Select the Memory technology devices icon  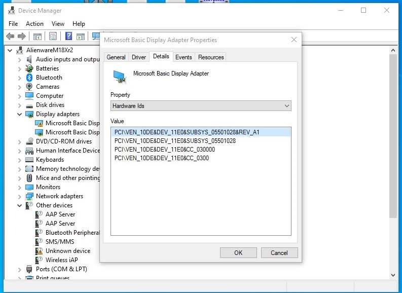(29, 169)
